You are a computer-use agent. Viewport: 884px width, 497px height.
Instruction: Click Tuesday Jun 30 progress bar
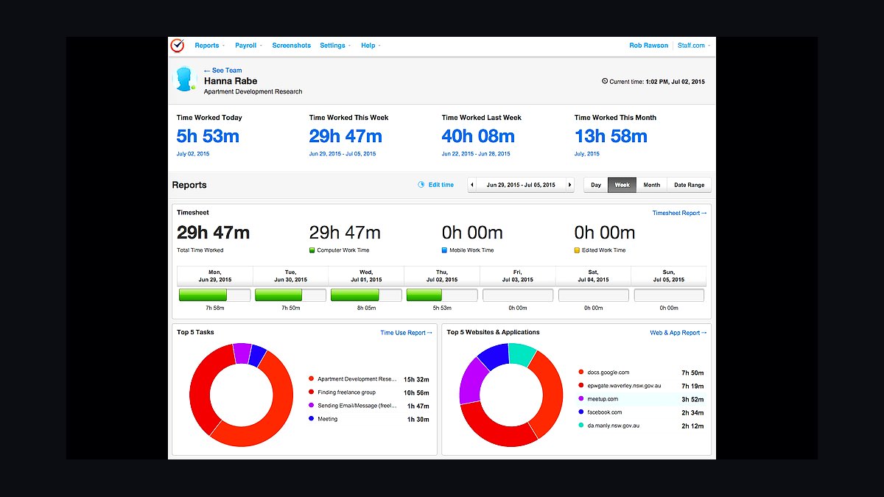pos(290,295)
